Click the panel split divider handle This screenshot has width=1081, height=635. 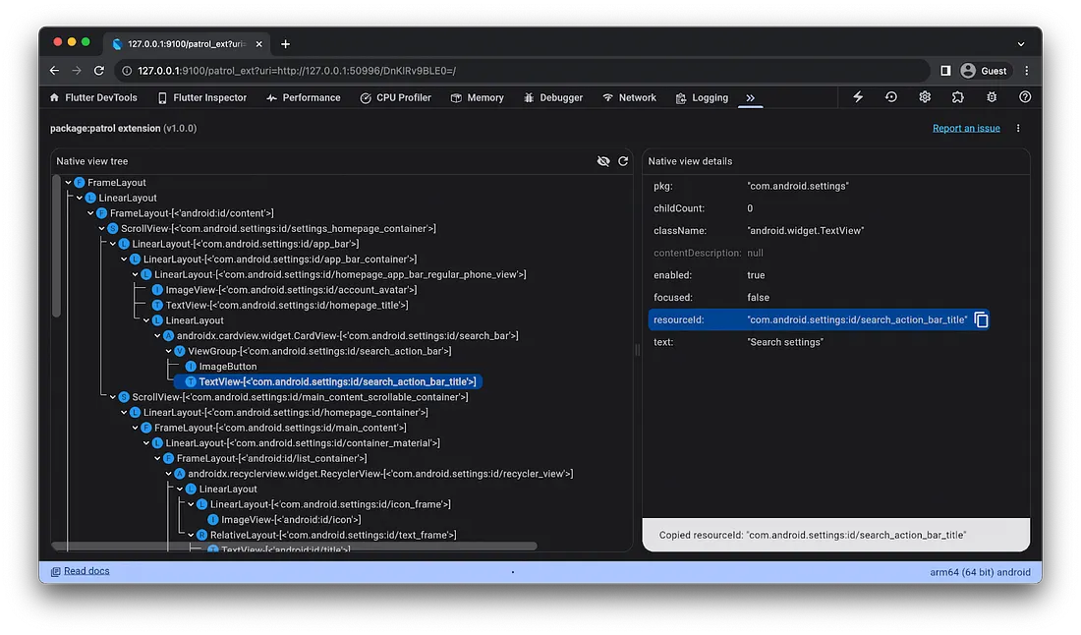(x=637, y=350)
